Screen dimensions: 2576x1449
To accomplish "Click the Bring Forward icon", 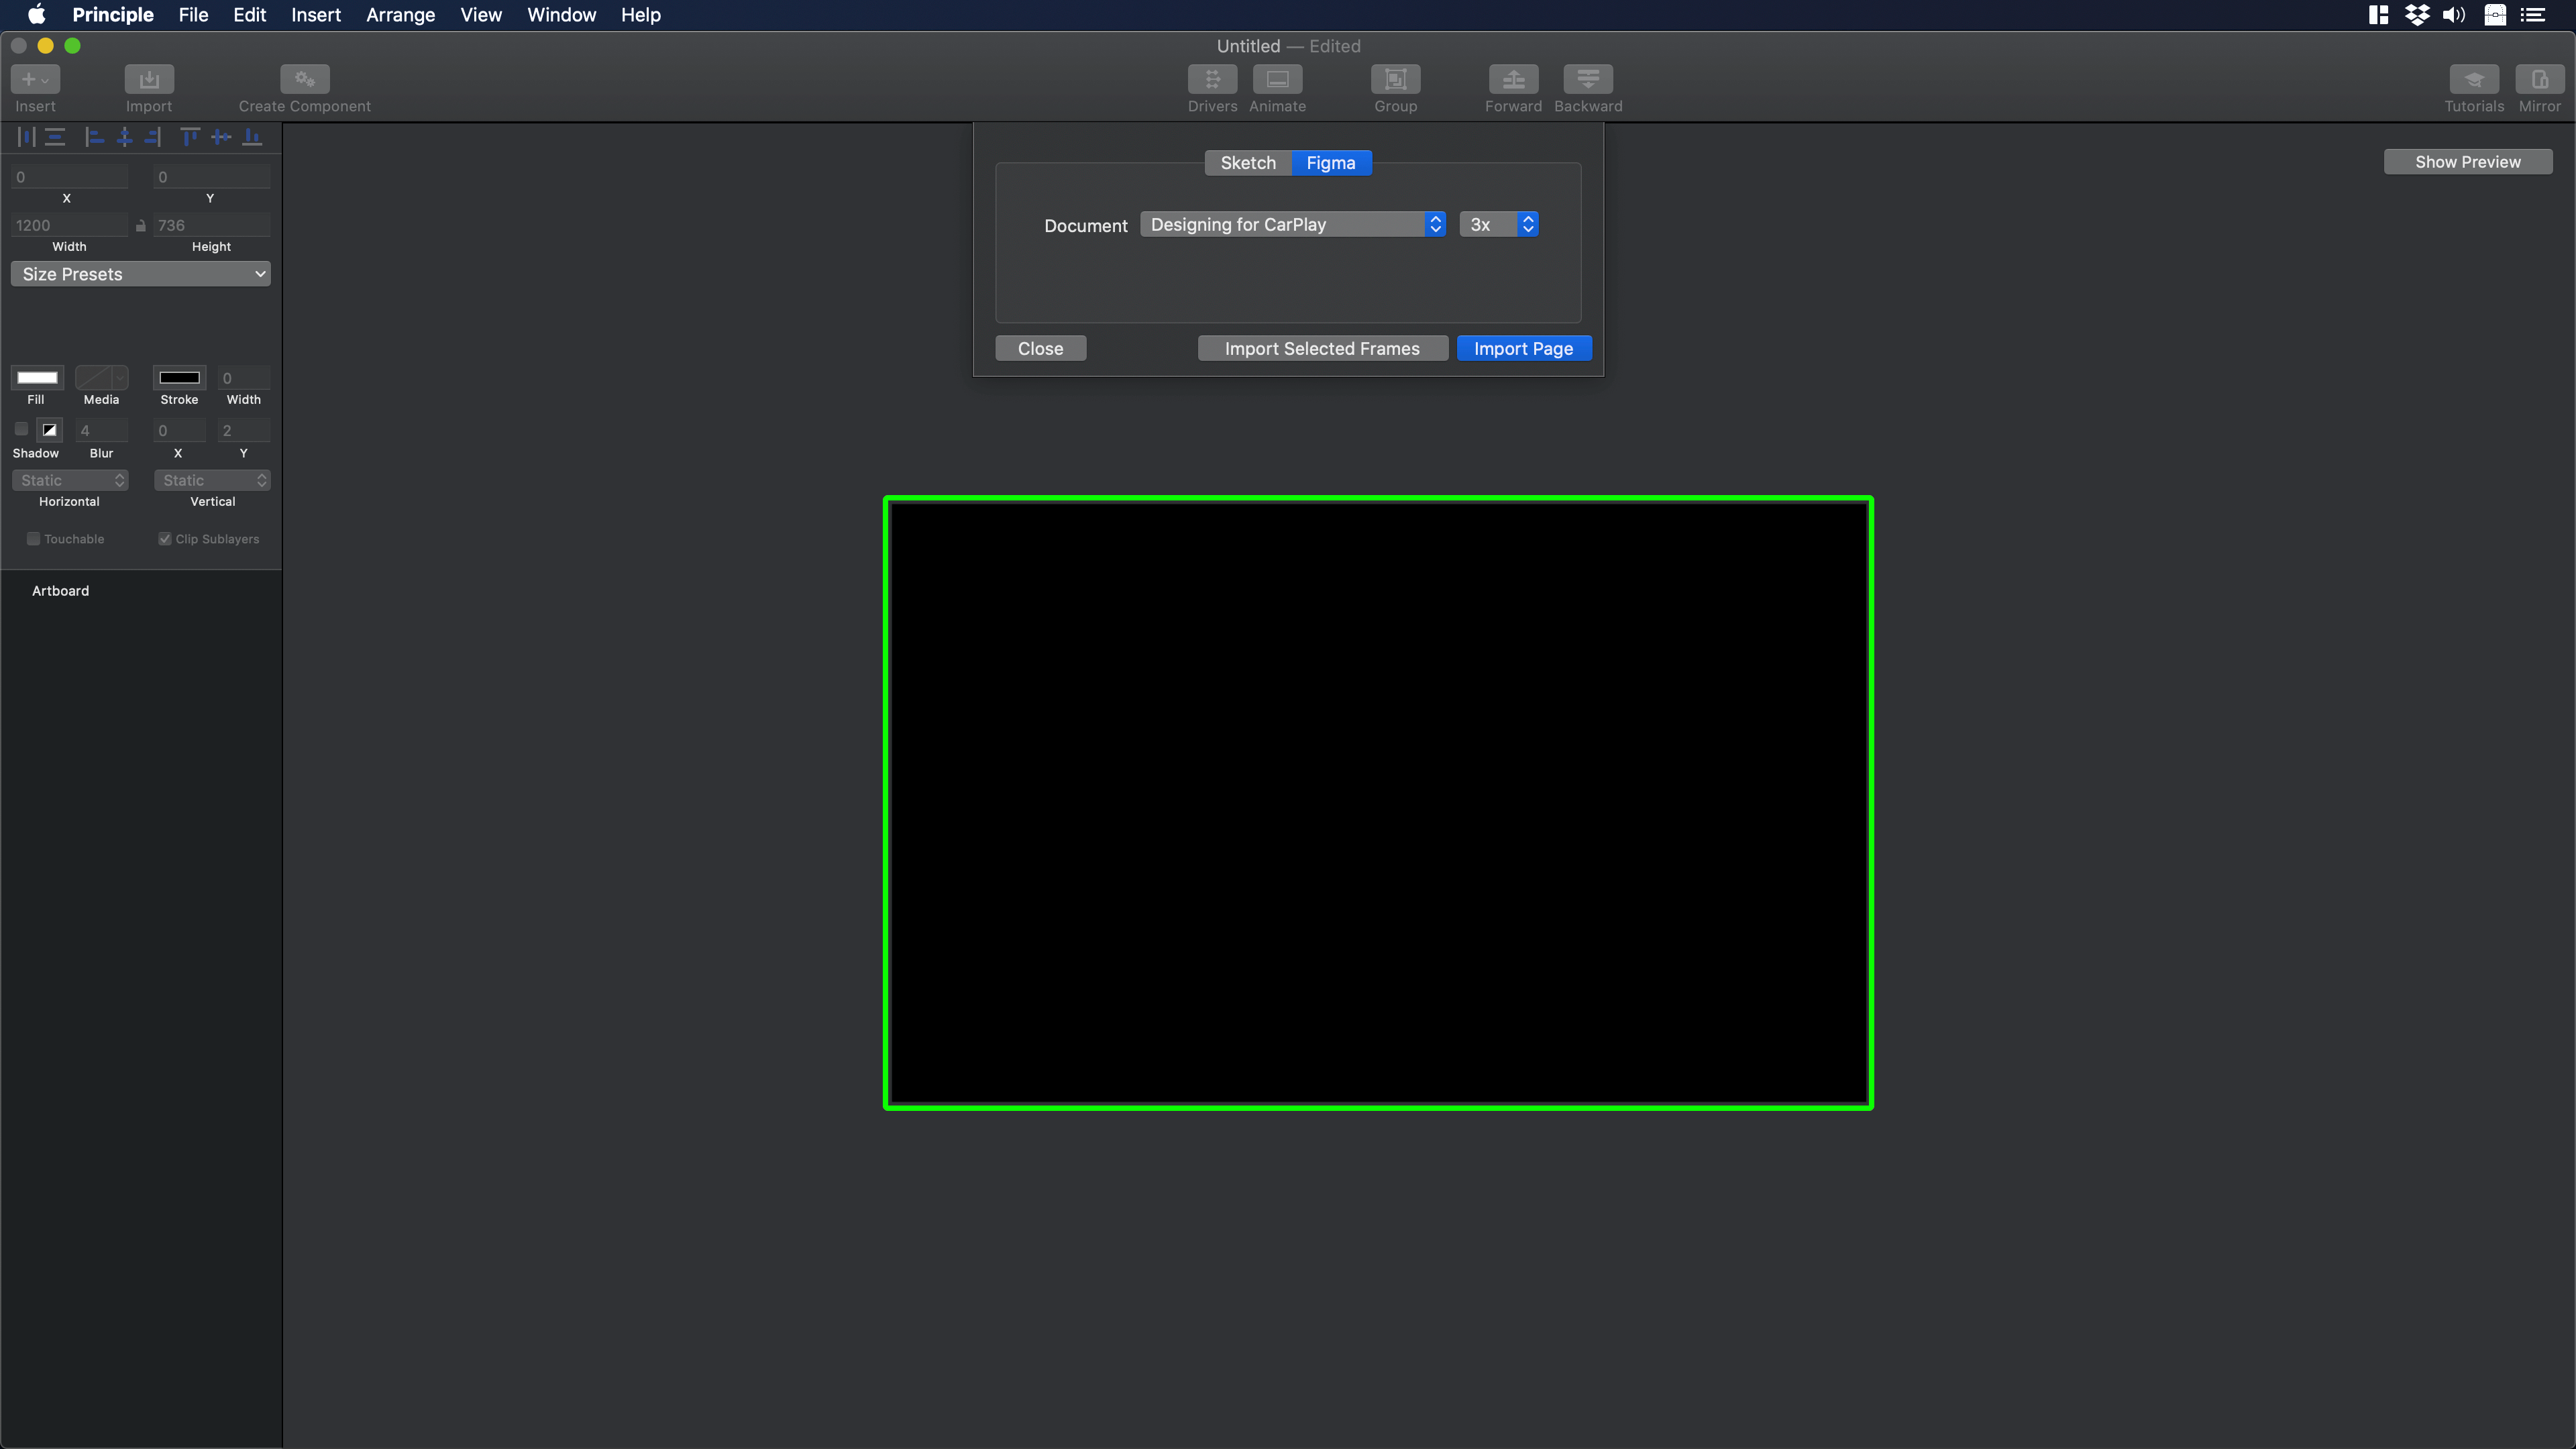I will [1513, 79].
